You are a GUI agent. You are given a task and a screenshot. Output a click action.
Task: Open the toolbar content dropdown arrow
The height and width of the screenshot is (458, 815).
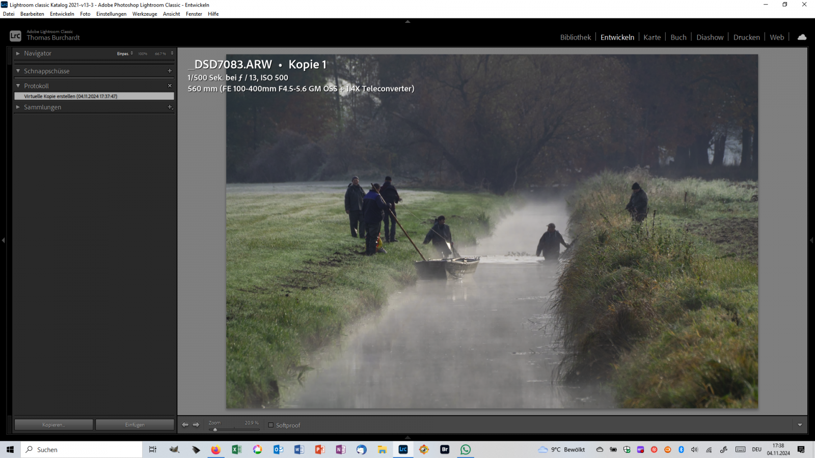[x=800, y=425]
